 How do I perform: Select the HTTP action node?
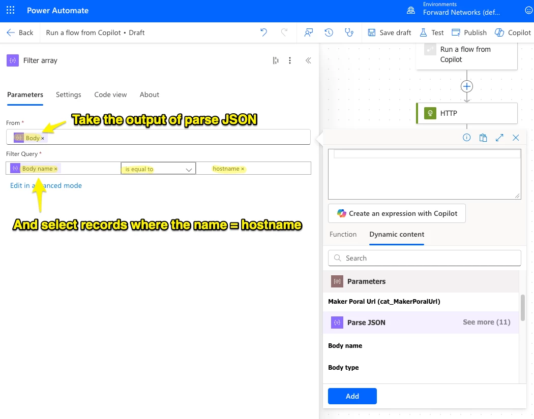point(466,113)
